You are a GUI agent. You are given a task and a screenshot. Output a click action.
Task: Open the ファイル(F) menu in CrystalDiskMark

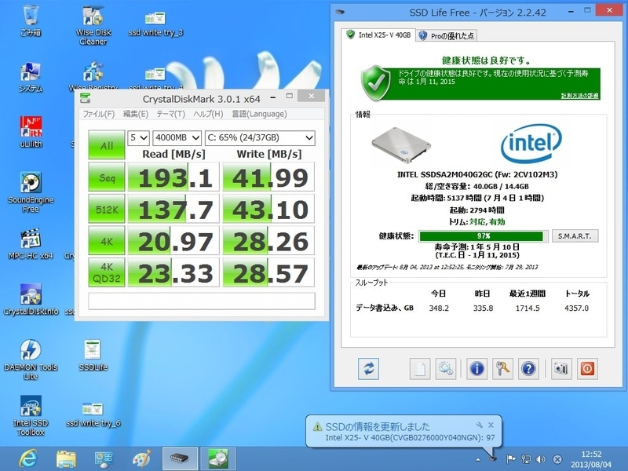99,114
